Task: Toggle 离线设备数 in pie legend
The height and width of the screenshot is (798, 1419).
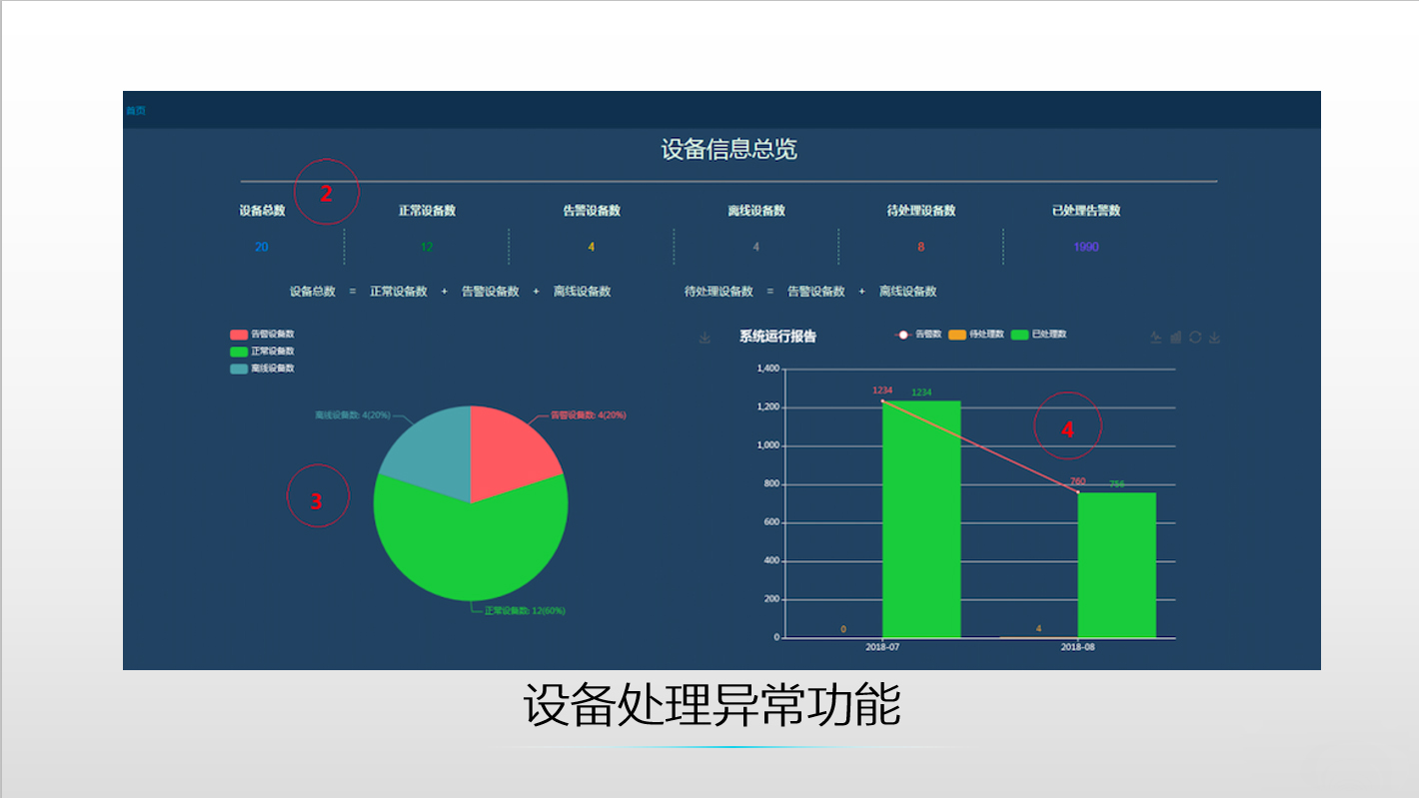Action: (262, 369)
